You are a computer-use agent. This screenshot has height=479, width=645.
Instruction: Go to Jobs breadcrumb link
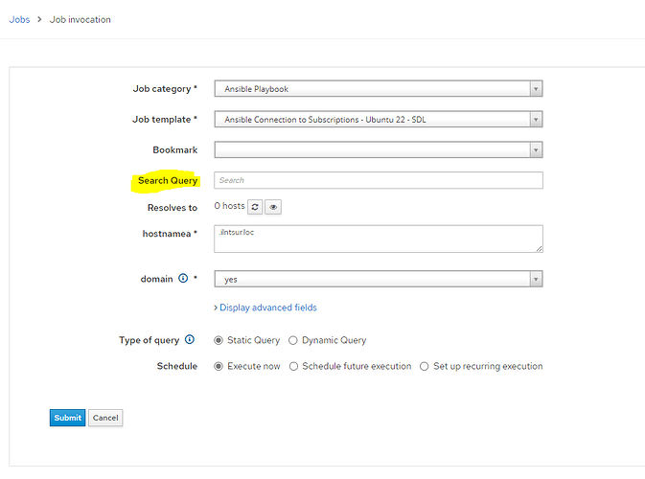[x=20, y=19]
